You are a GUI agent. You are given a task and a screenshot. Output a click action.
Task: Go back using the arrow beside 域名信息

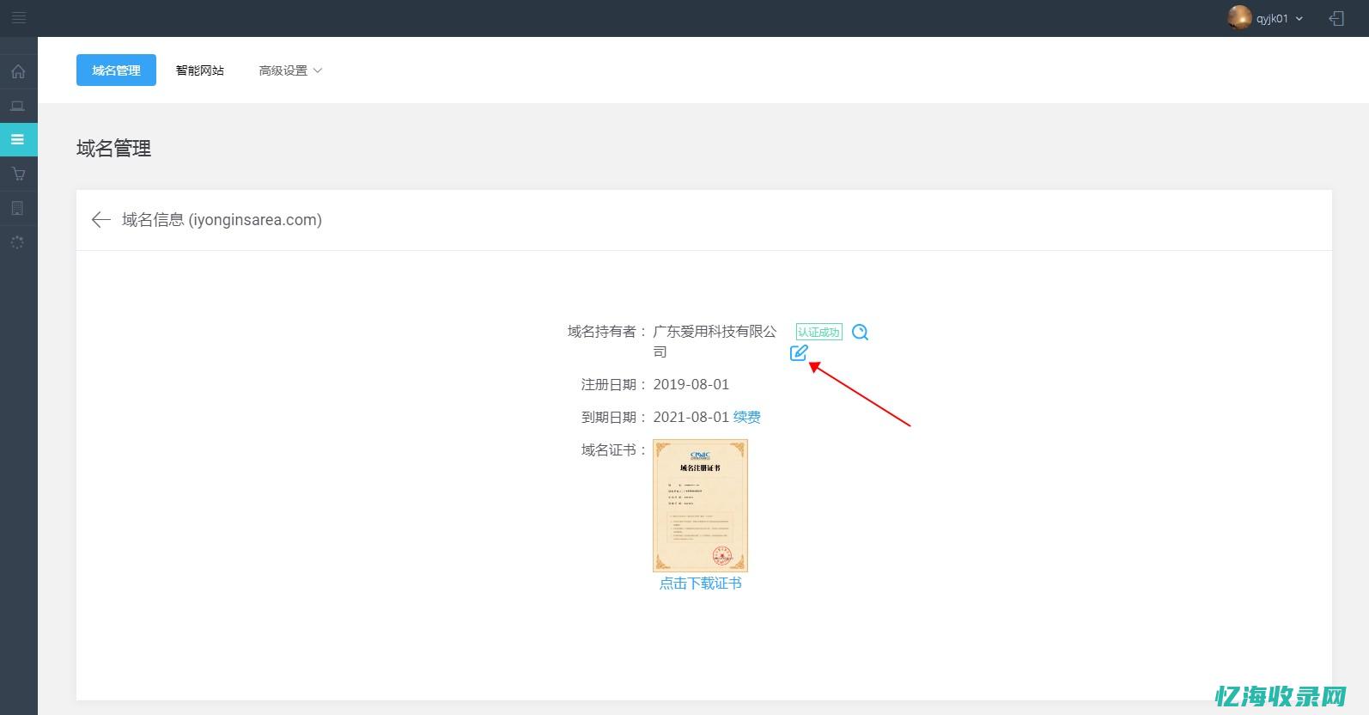point(100,220)
